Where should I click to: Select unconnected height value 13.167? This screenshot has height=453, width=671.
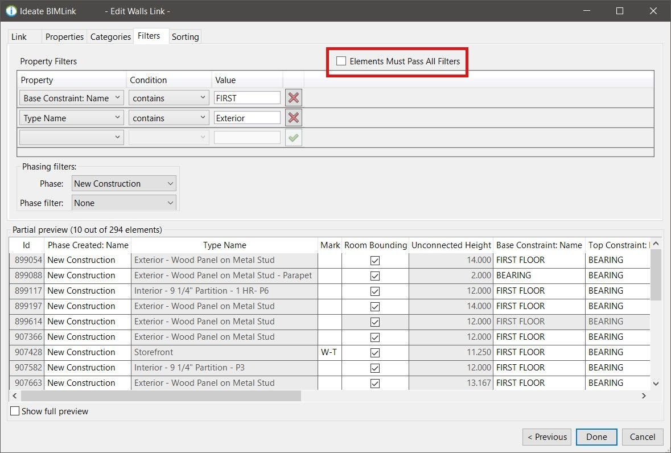pos(451,383)
